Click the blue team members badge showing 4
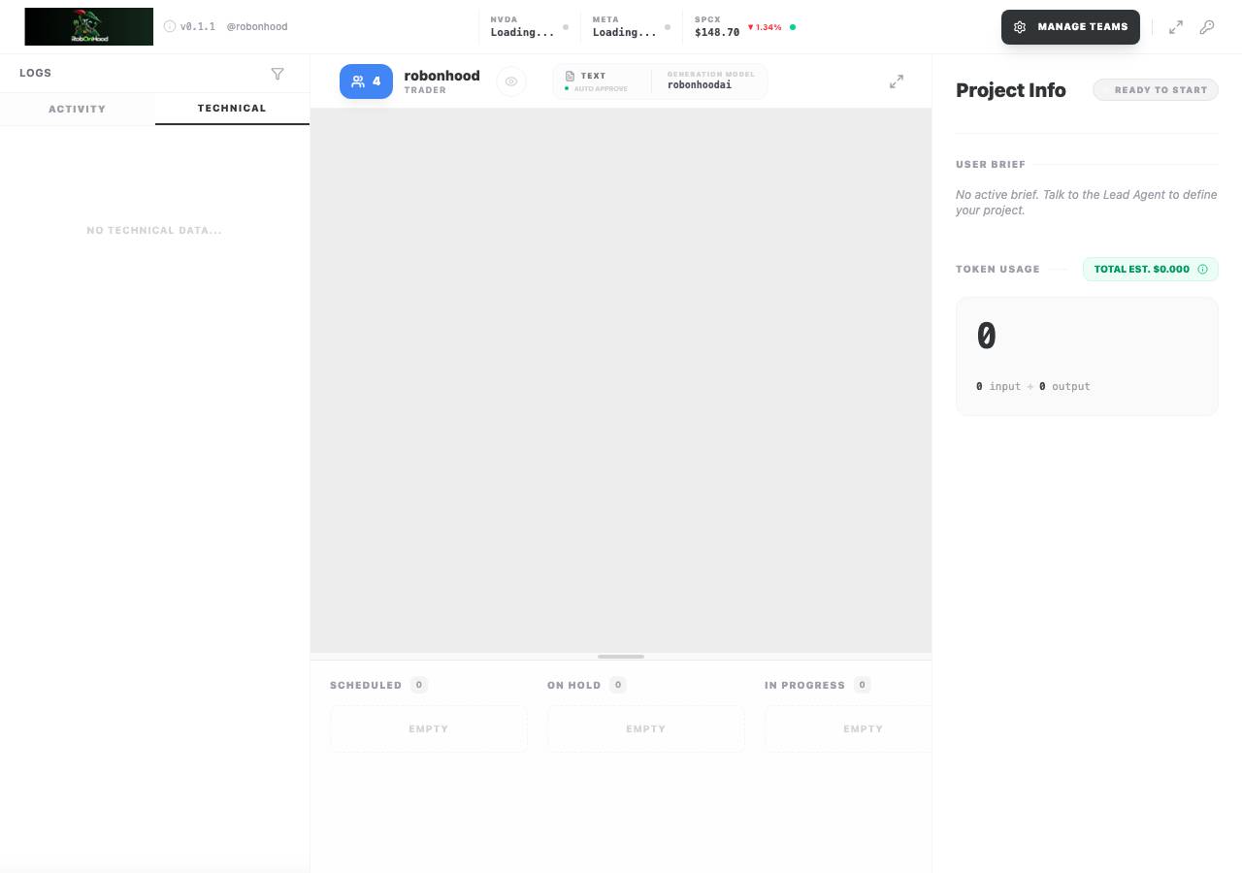Viewport: 1242px width, 873px height. click(x=366, y=81)
